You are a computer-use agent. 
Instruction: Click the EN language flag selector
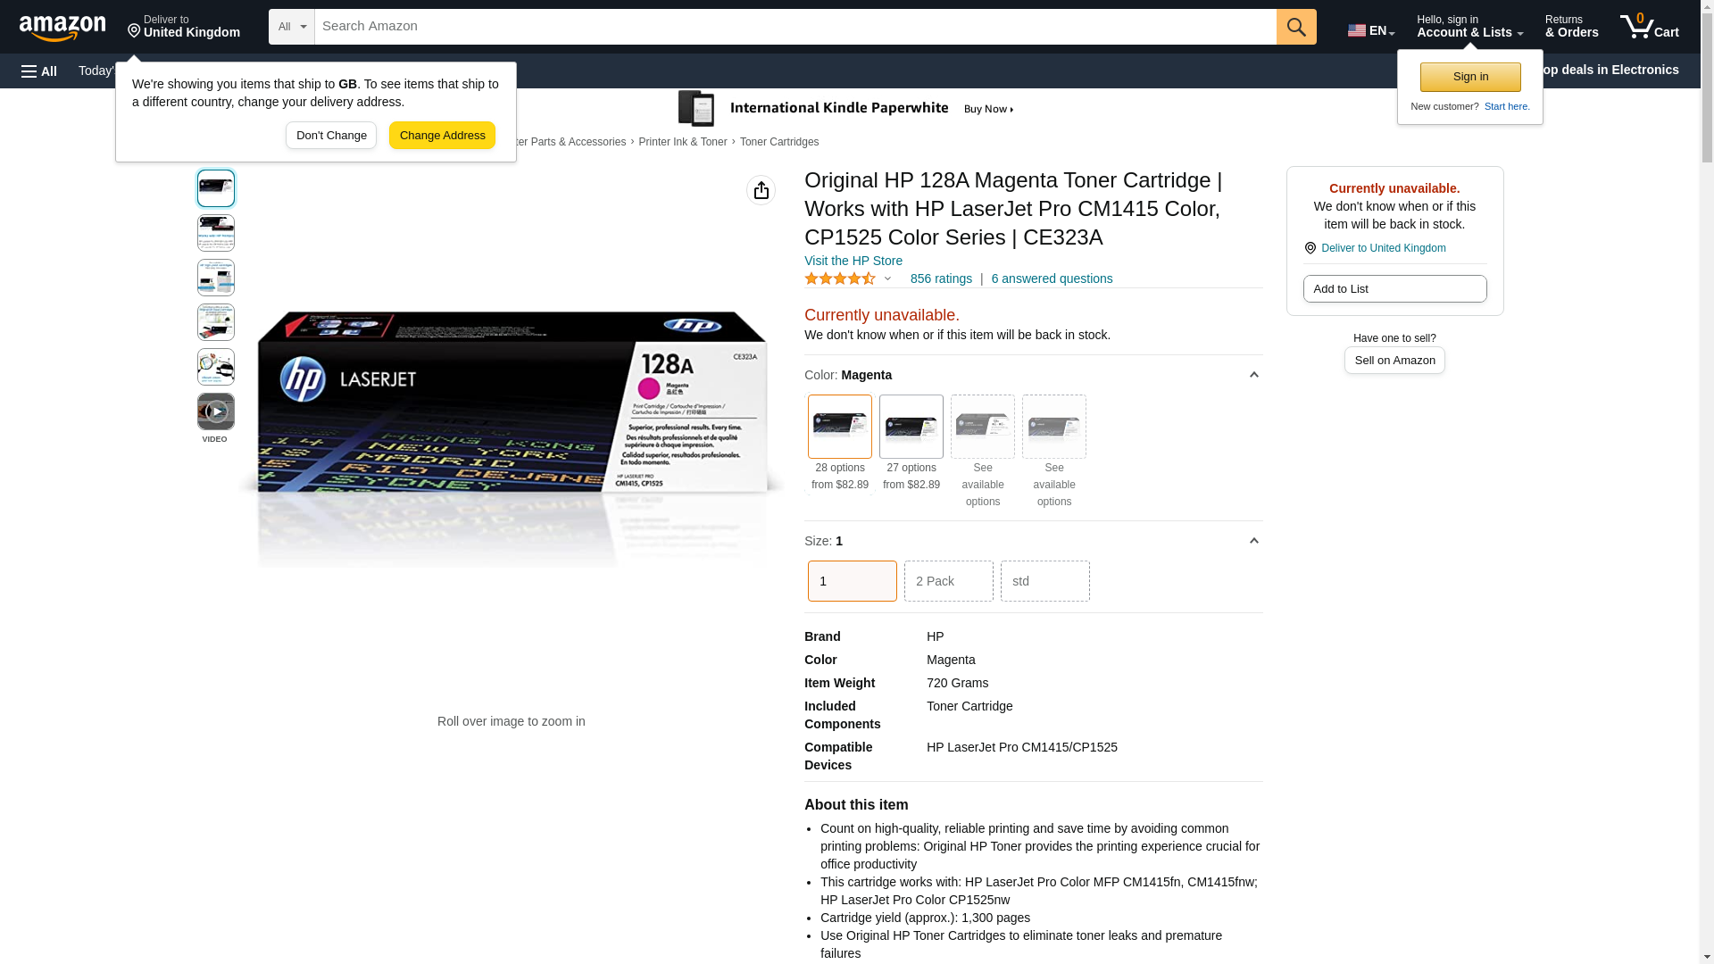[1370, 29]
